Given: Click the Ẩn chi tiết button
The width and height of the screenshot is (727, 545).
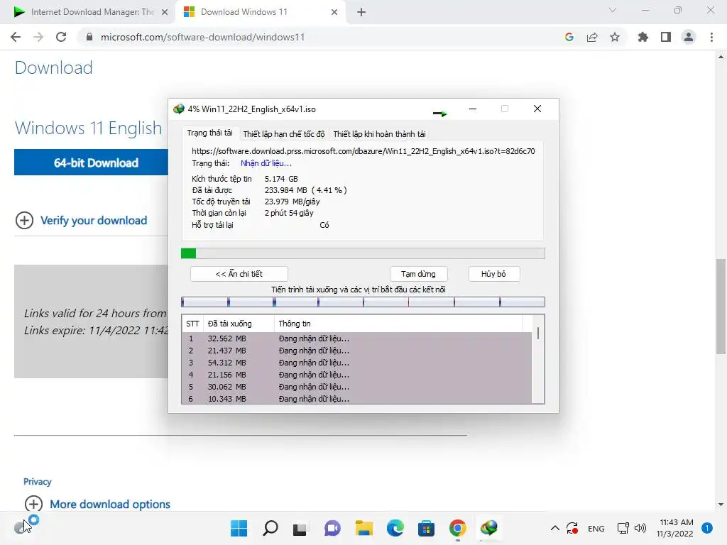Looking at the screenshot, I should pos(239,274).
